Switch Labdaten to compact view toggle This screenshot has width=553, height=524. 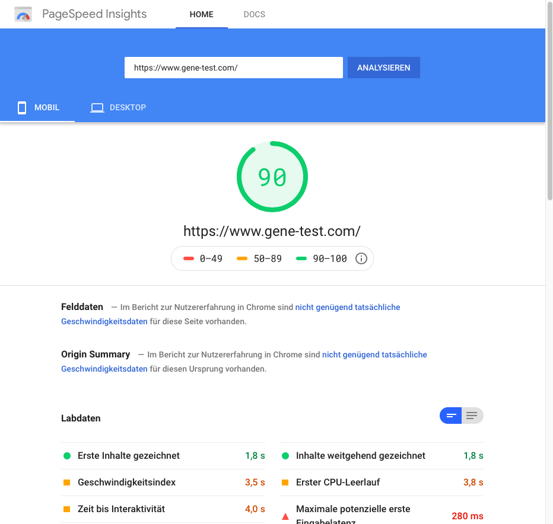[450, 416]
